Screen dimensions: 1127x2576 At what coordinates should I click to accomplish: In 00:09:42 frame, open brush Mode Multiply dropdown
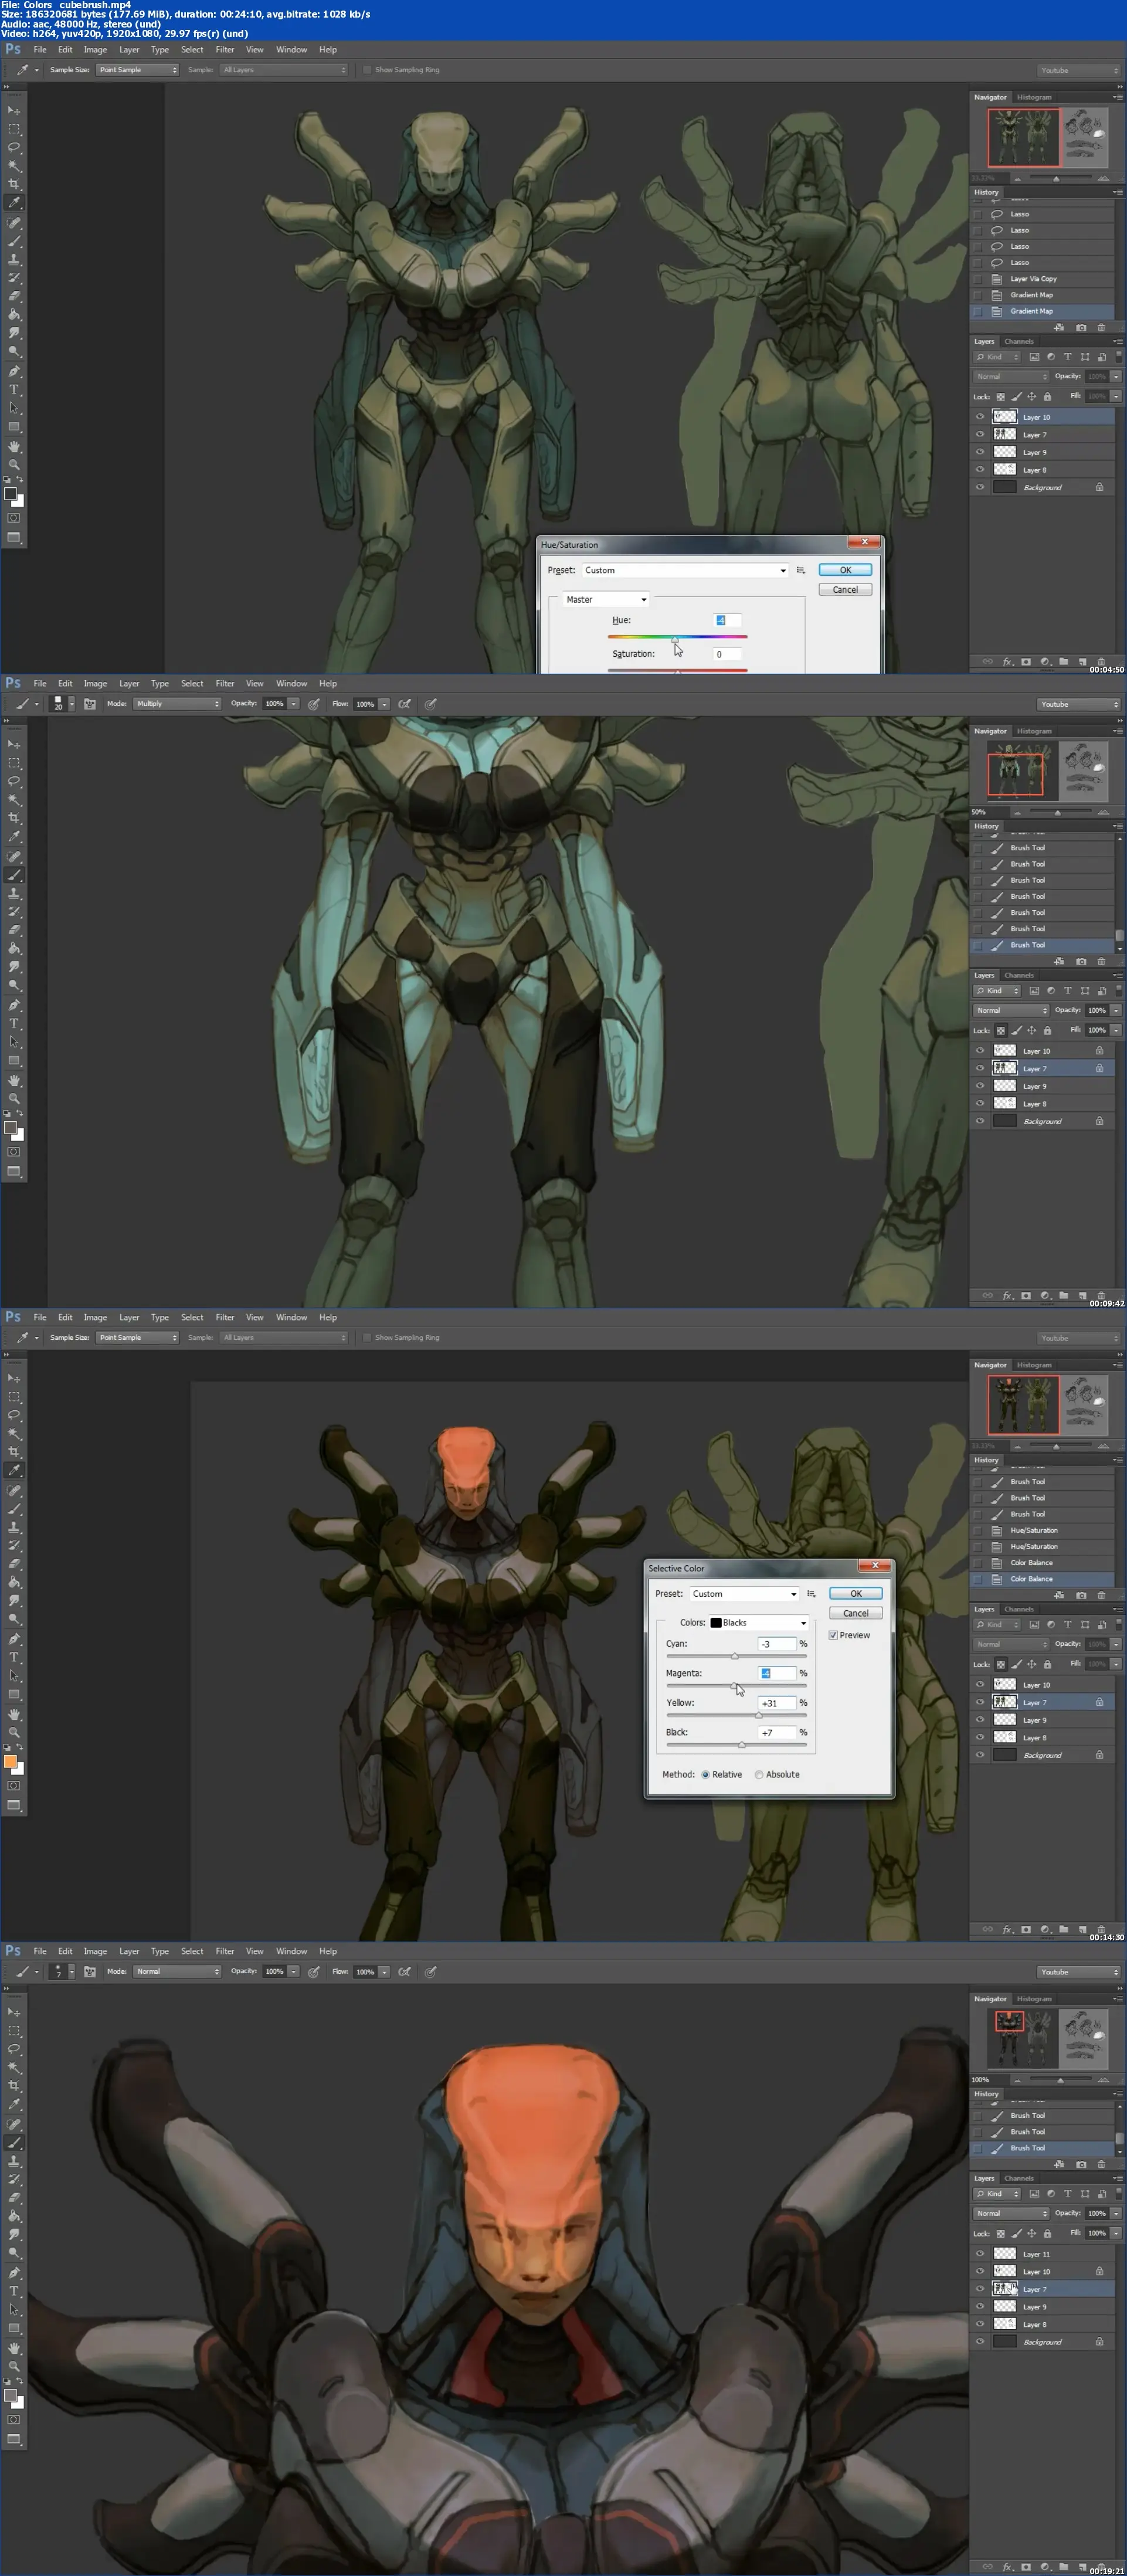pos(177,704)
